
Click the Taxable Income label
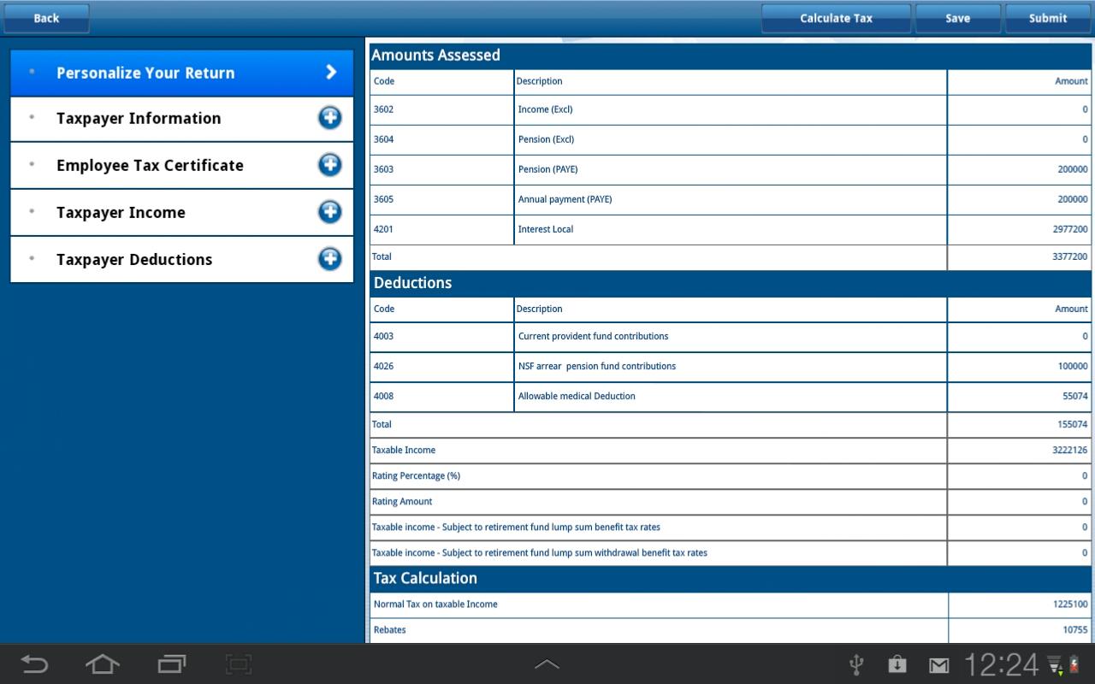coord(404,450)
